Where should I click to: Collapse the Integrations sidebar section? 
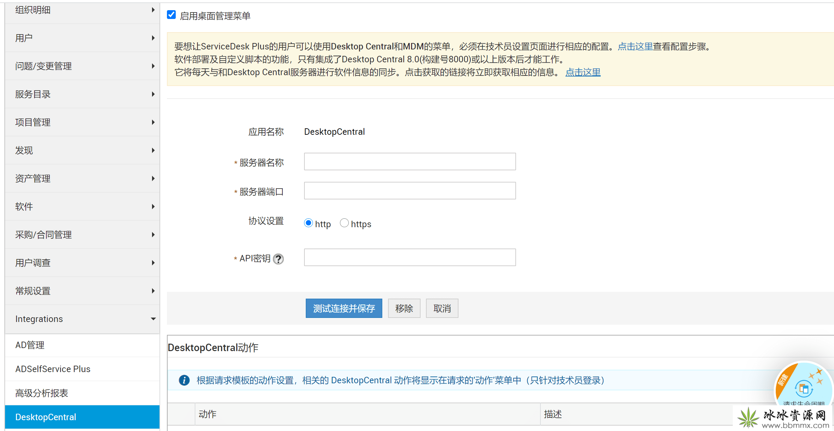82,319
